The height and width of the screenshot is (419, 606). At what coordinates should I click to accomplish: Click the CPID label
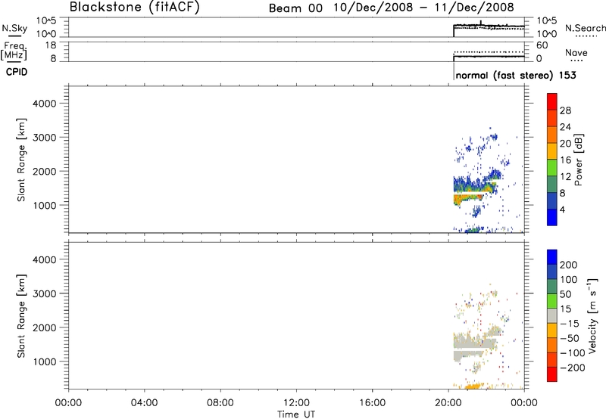point(17,72)
